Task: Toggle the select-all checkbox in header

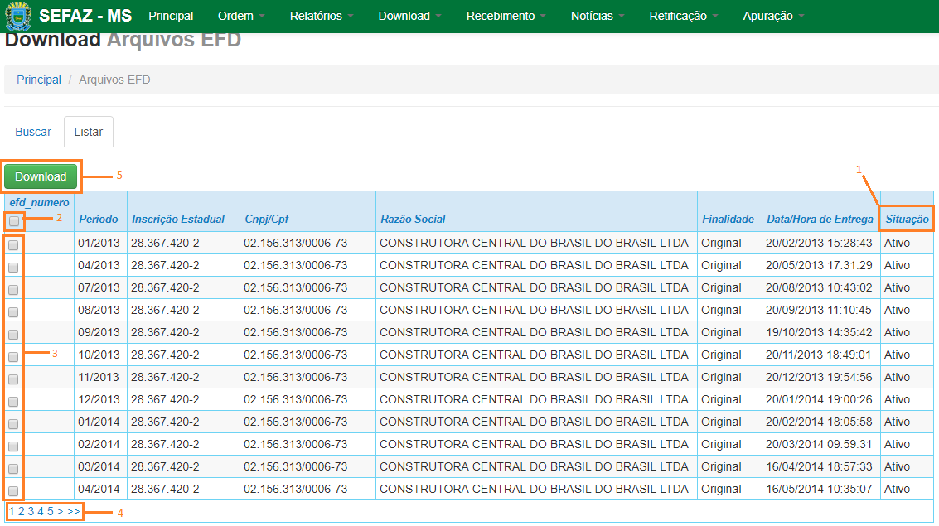Action: coord(14,221)
